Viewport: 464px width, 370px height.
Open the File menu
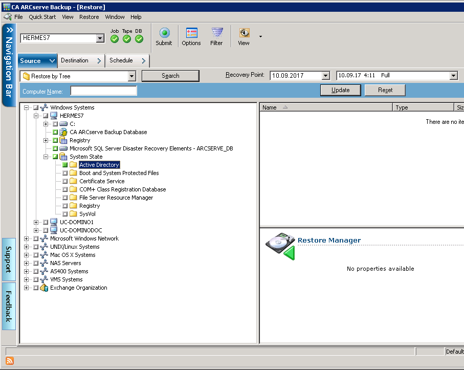pos(18,17)
